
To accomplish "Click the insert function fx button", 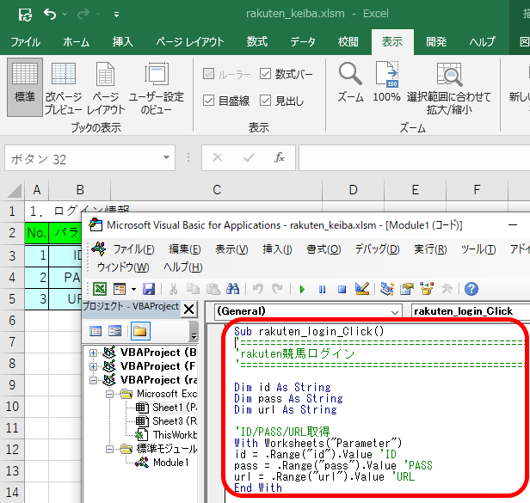I will pyautogui.click(x=279, y=157).
